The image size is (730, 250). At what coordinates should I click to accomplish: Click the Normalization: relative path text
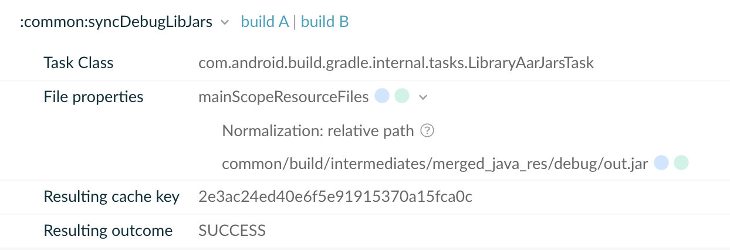[318, 130]
